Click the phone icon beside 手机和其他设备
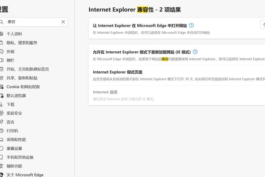The height and width of the screenshot is (177, 265). tap(1, 157)
